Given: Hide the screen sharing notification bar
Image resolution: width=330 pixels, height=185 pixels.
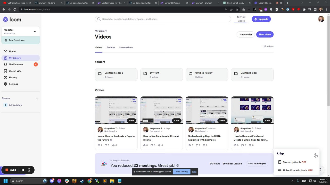Looking at the screenshot, I should 194,172.
